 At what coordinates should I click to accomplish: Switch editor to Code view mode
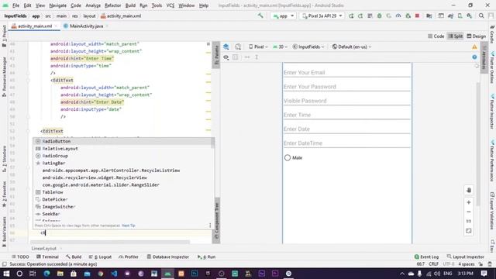click(436, 36)
